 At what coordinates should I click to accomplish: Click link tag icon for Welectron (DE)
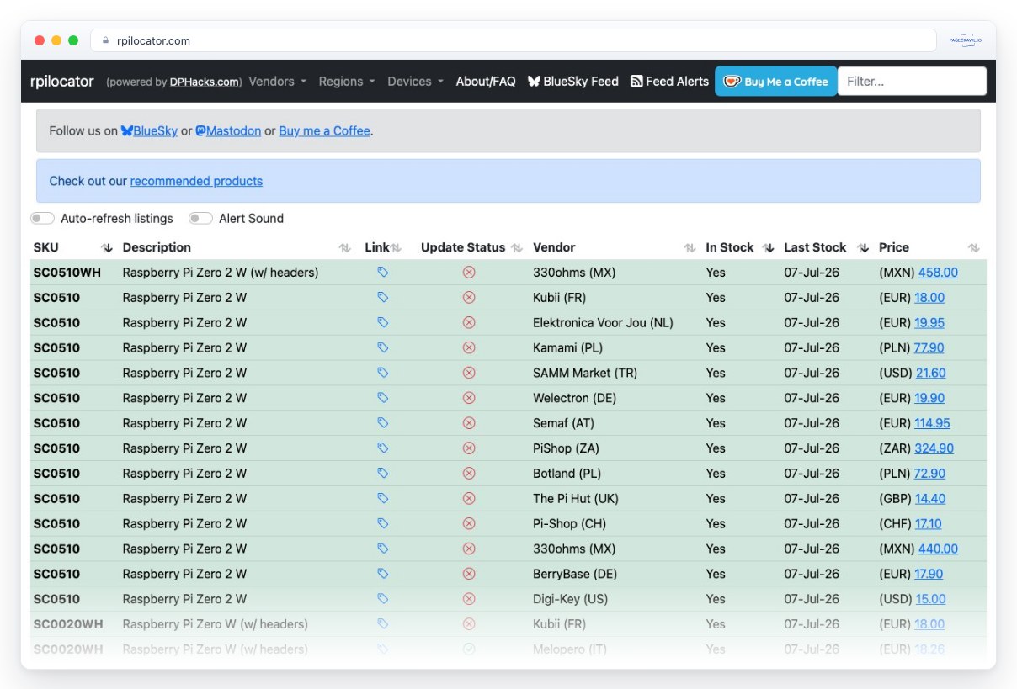(x=382, y=398)
